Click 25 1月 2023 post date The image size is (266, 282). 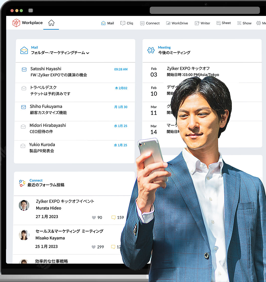click(46, 246)
